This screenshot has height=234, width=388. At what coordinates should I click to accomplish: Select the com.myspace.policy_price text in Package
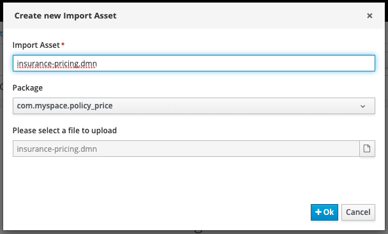click(x=65, y=106)
